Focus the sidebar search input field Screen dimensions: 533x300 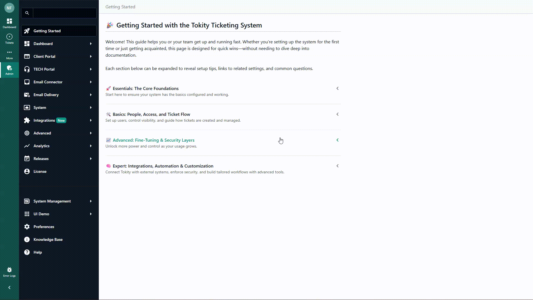[64, 13]
